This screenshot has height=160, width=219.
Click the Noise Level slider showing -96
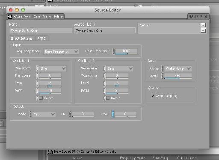coord(178,76)
